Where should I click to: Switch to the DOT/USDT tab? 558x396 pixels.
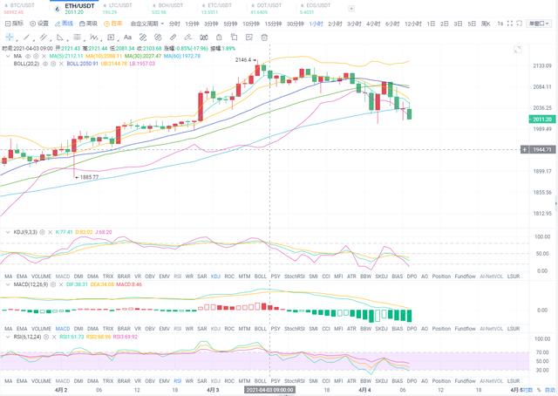(x=266, y=9)
